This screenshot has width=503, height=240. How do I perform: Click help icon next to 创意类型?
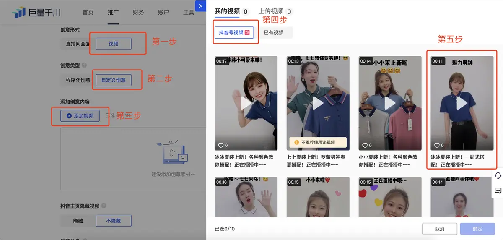[84, 65]
